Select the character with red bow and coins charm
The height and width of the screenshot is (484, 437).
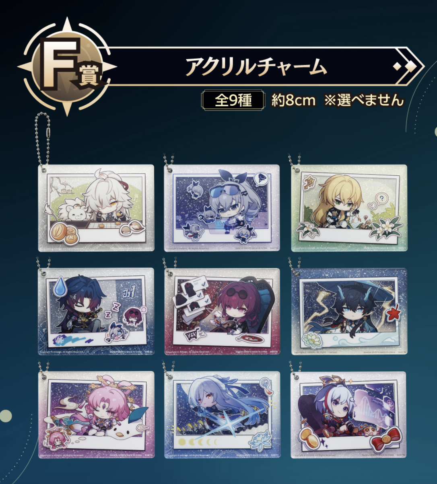point(349,415)
